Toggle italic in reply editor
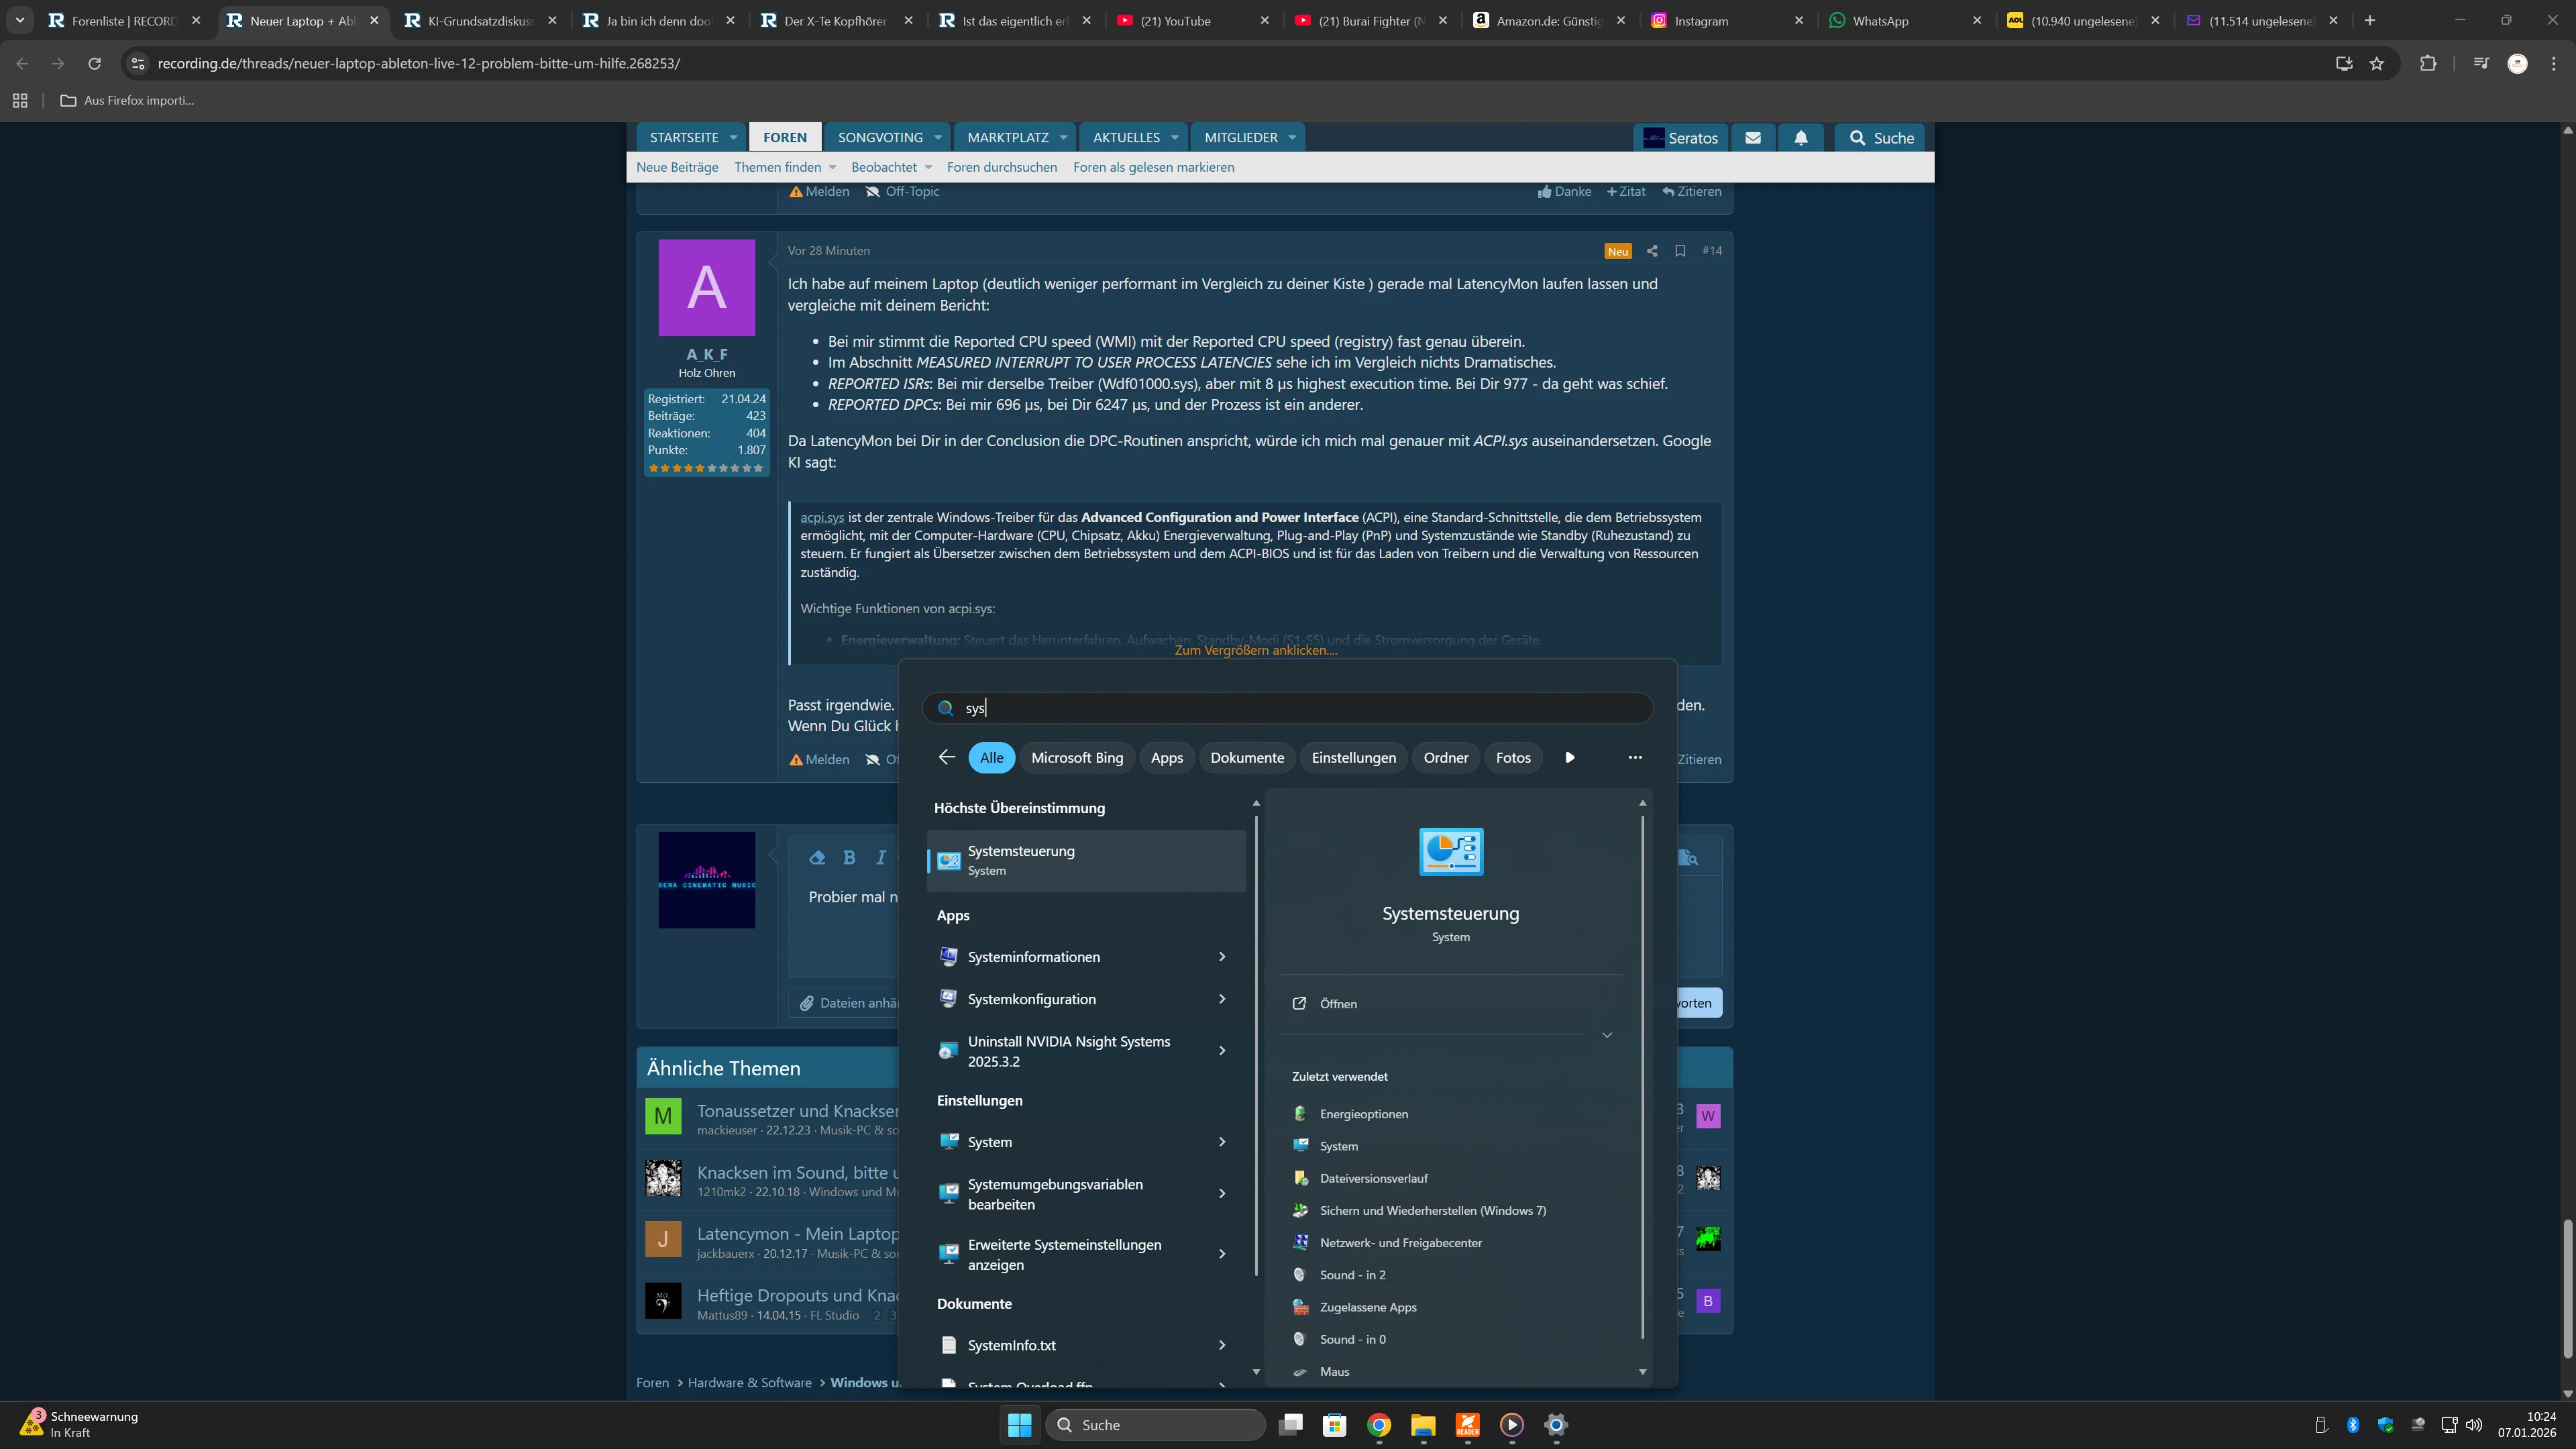Screen dimensions: 2576x1449 [881, 857]
